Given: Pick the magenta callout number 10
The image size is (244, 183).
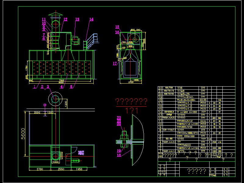Looking at the screenshot, I should [x=44, y=23].
